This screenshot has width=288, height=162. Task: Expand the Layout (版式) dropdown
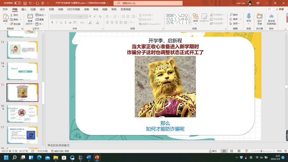click(x=41, y=15)
